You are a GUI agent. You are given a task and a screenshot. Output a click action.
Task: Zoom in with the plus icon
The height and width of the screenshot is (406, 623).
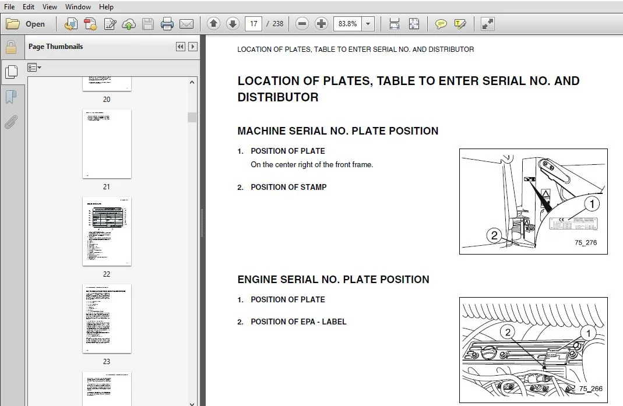click(321, 24)
